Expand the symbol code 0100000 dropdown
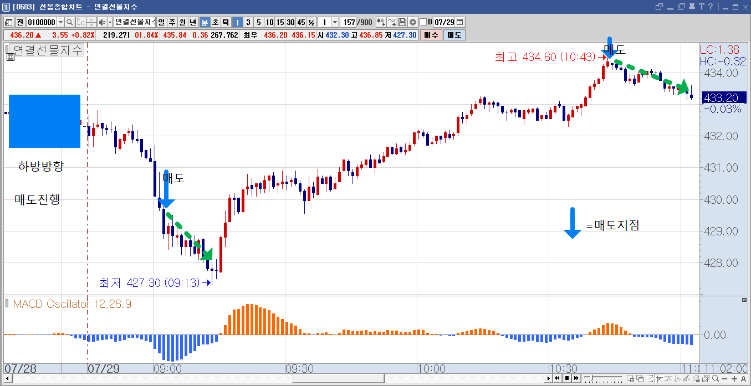Image resolution: width=751 pixels, height=386 pixels. pyautogui.click(x=60, y=22)
